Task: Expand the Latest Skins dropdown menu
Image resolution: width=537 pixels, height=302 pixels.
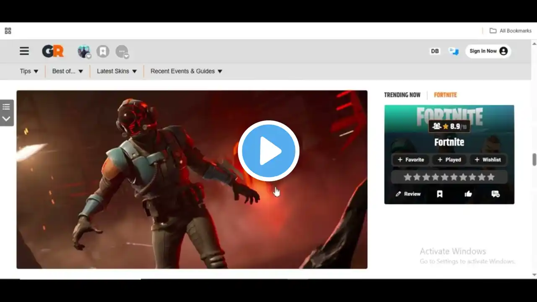Action: coord(117,71)
